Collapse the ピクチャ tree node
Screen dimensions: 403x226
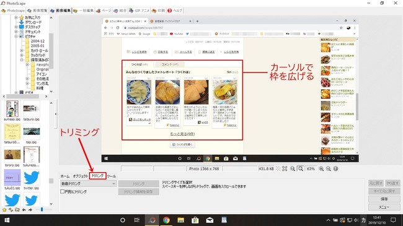click(x=16, y=37)
